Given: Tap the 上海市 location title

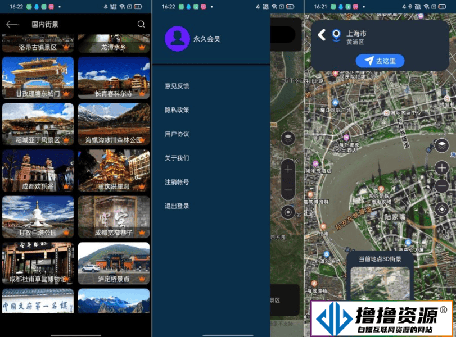Looking at the screenshot, I should tap(356, 33).
